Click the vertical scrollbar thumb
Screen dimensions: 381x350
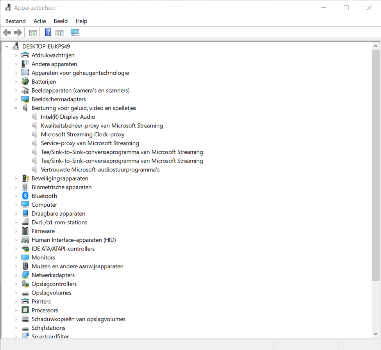376,166
